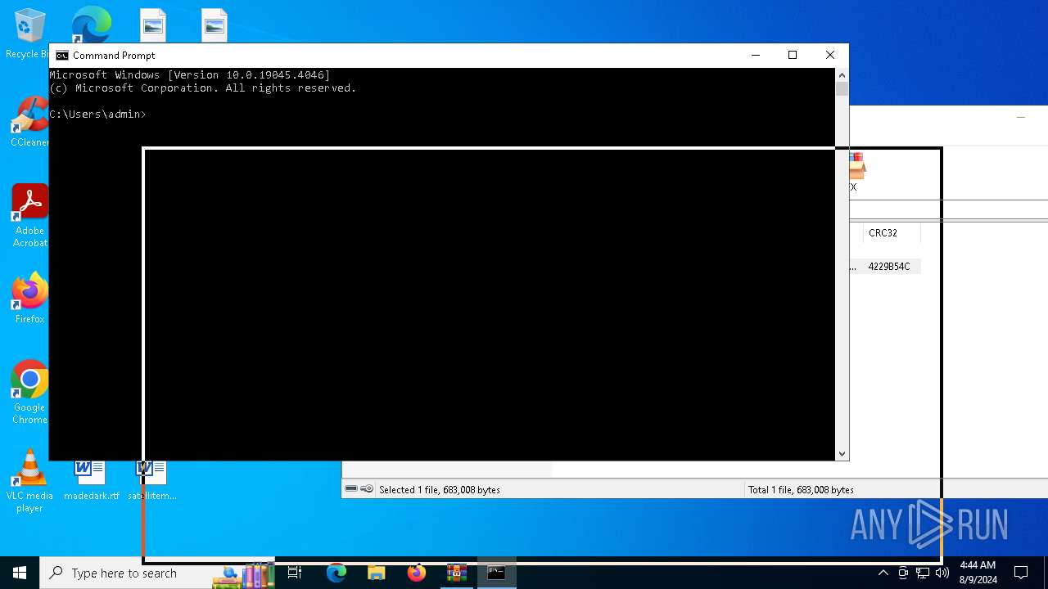Click the Microsoft Windows version text line

pyautogui.click(x=190, y=75)
